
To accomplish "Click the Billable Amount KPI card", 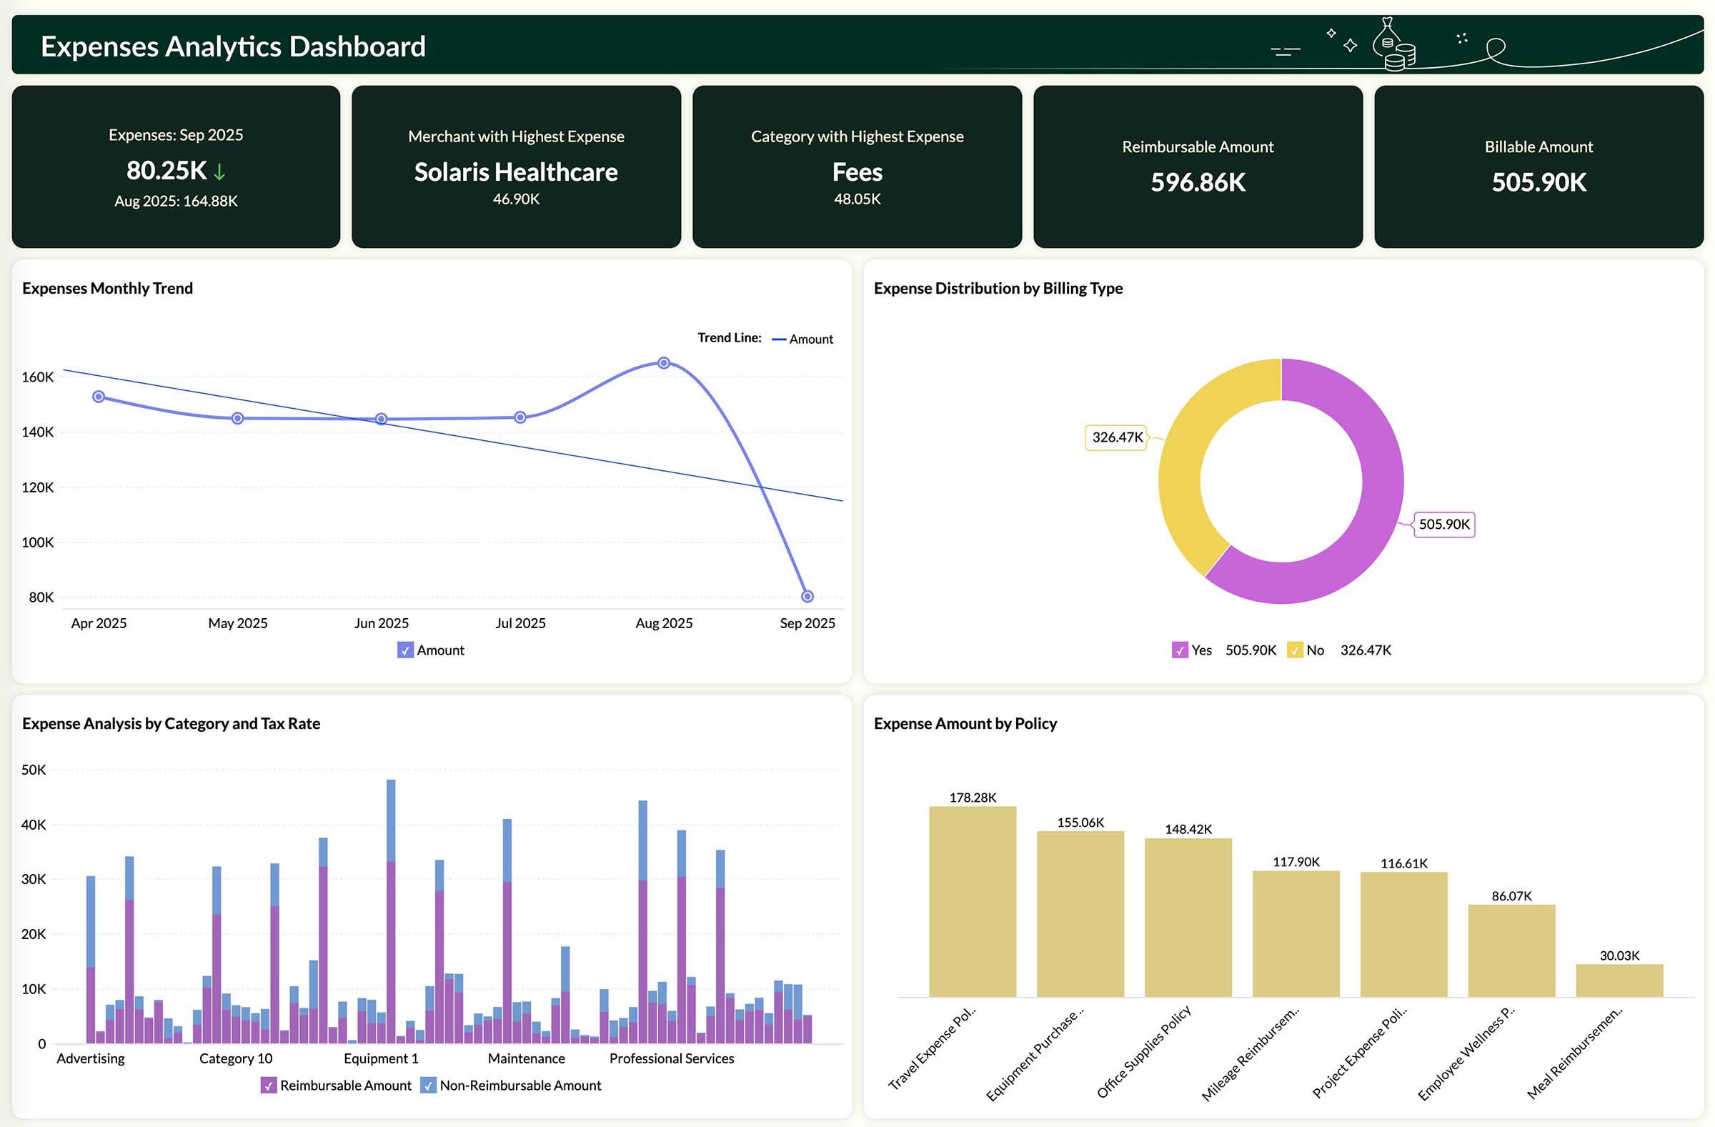I will (x=1538, y=166).
